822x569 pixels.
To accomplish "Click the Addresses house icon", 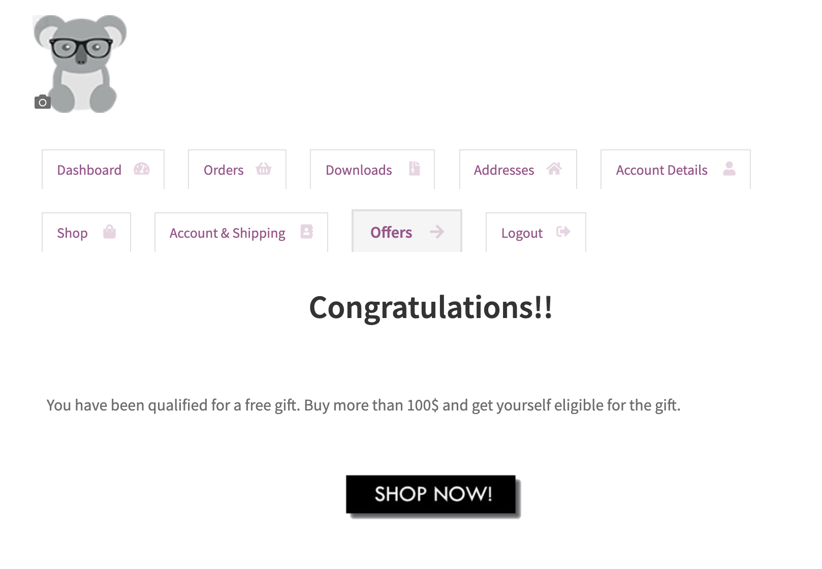I will (554, 169).
